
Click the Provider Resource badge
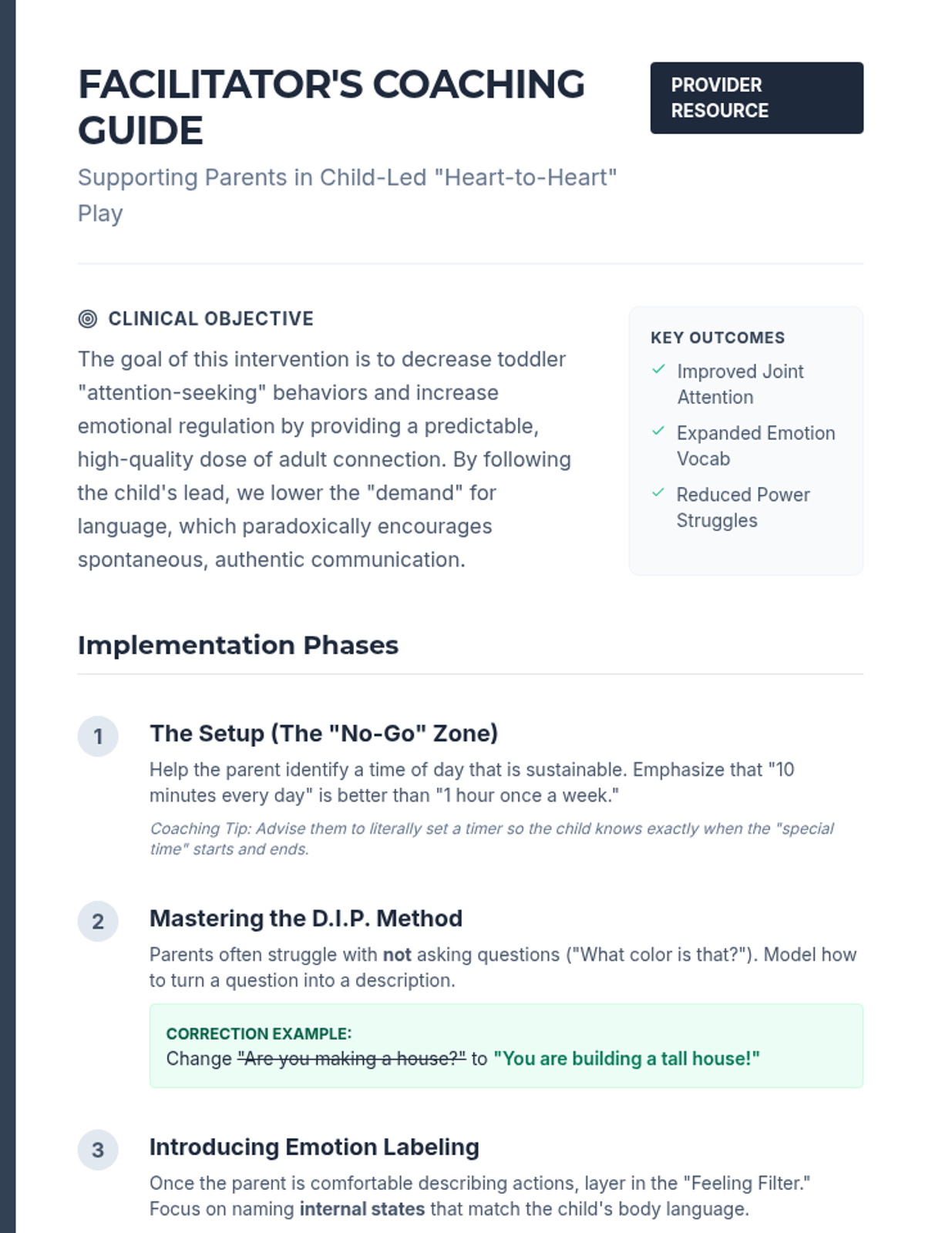tap(756, 98)
